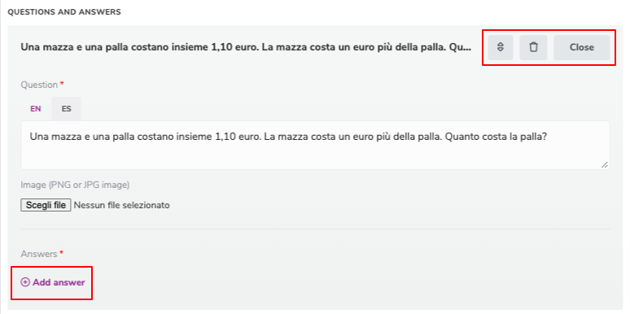Close the expanded question panel
The height and width of the screenshot is (314, 630).
pyautogui.click(x=581, y=47)
